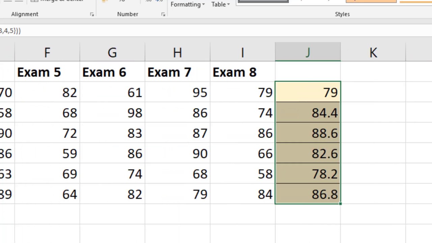Open the Alignment settings dialog launcher

click(x=92, y=15)
